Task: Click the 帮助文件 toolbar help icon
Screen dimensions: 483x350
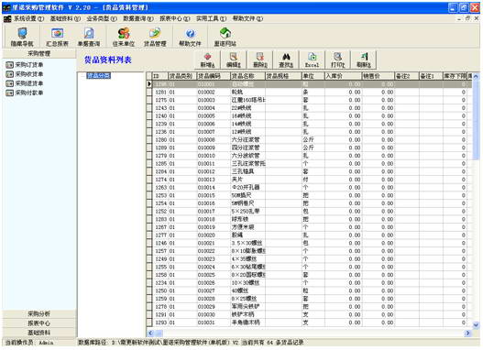Action: pyautogui.click(x=190, y=37)
